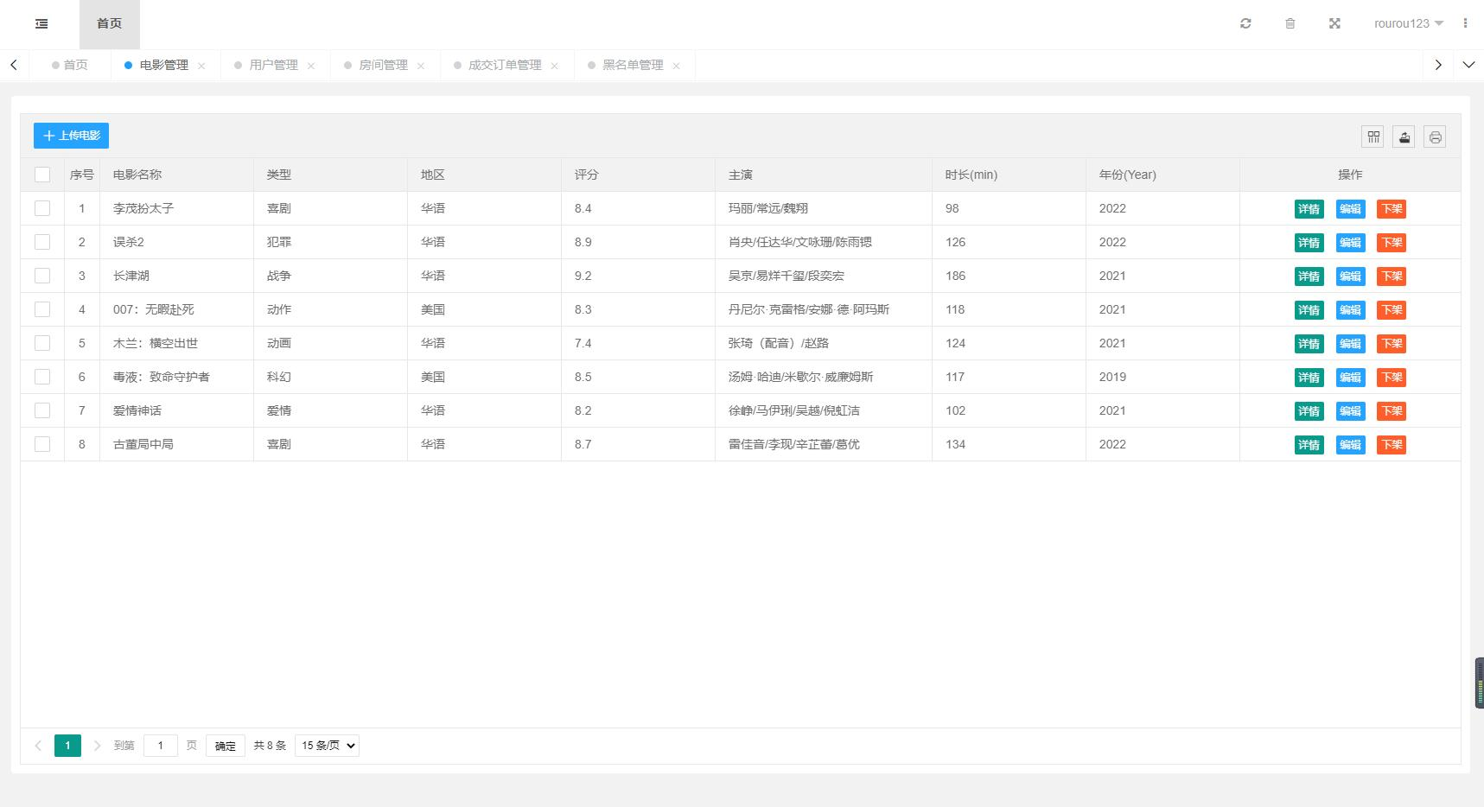Switch to the 电影管理 tab
The height and width of the screenshot is (807, 1484).
coord(163,65)
